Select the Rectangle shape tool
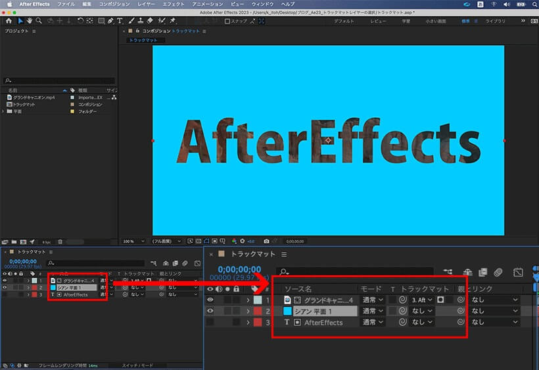This screenshot has height=370, width=539. pos(101,21)
